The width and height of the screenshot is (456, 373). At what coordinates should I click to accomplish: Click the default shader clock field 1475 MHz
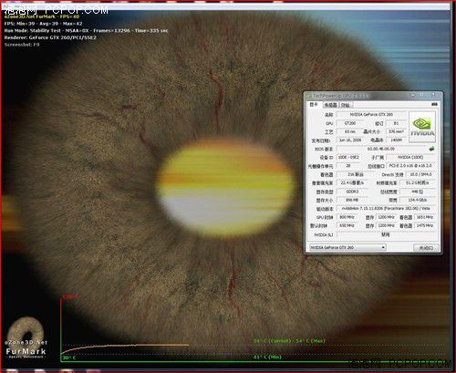tap(425, 226)
